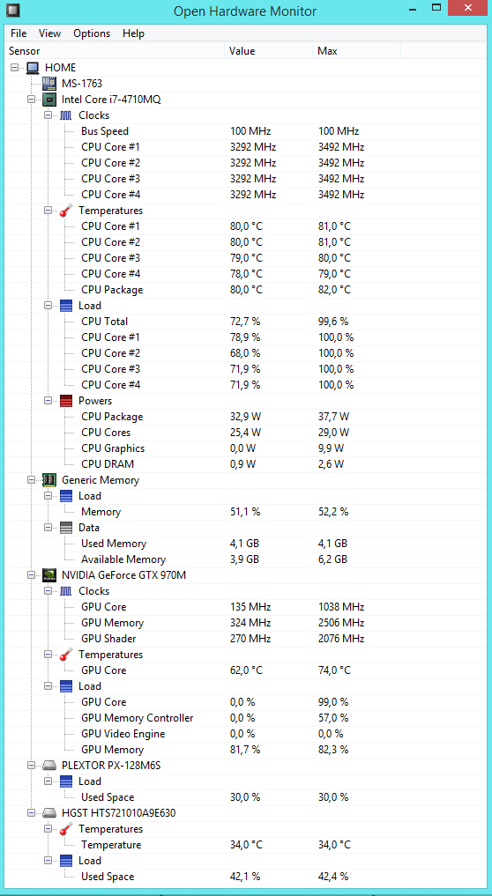Click the Open Hardware Monitor title bar icon
Screen dimensions: 492x896
11,11
